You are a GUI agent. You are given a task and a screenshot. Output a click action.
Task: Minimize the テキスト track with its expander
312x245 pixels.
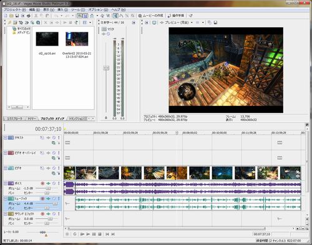click(x=5, y=138)
